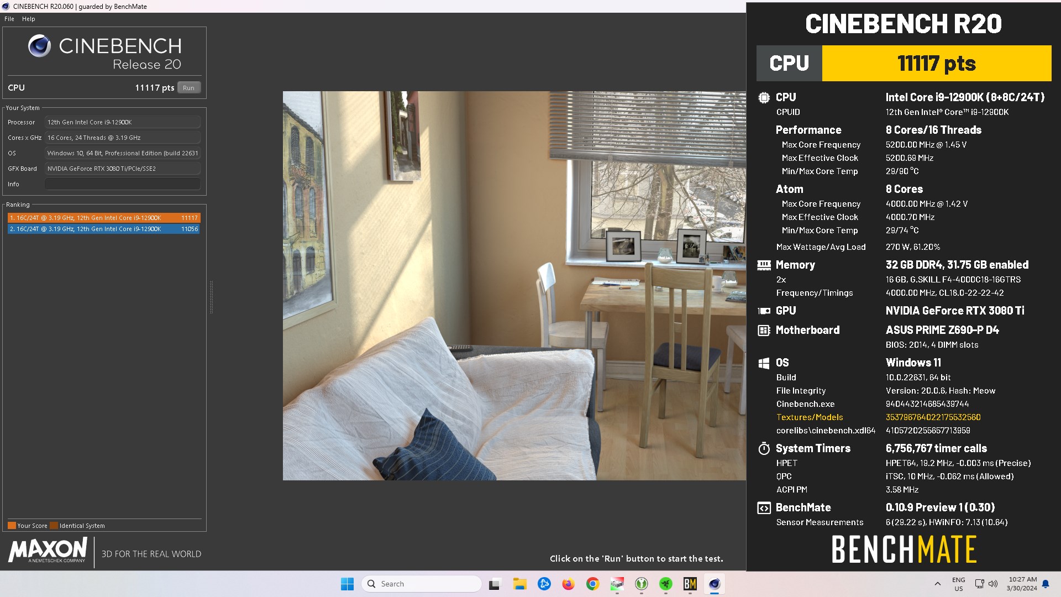Open File Explorer from taskbar

click(519, 584)
